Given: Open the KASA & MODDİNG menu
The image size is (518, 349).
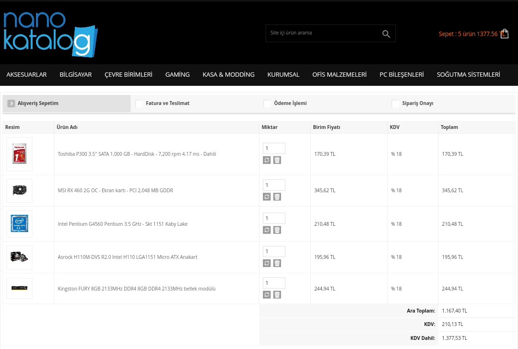Looking at the screenshot, I should pyautogui.click(x=229, y=75).
